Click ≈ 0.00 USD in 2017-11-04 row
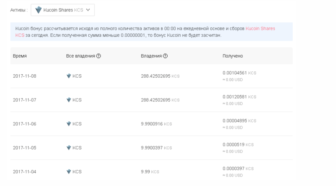Viewport: 336px width, 186px height. pos(233,176)
